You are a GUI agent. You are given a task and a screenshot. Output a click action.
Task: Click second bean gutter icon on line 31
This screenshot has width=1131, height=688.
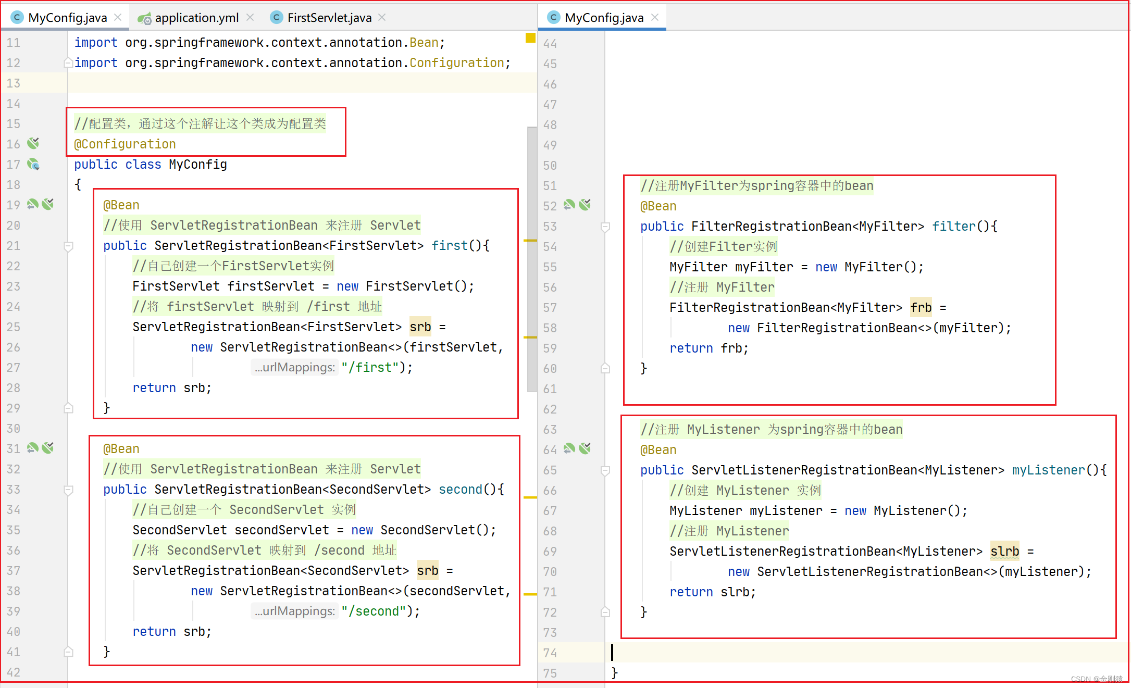48,448
